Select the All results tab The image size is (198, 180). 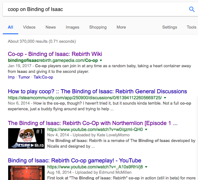pyautogui.click(x=10, y=27)
